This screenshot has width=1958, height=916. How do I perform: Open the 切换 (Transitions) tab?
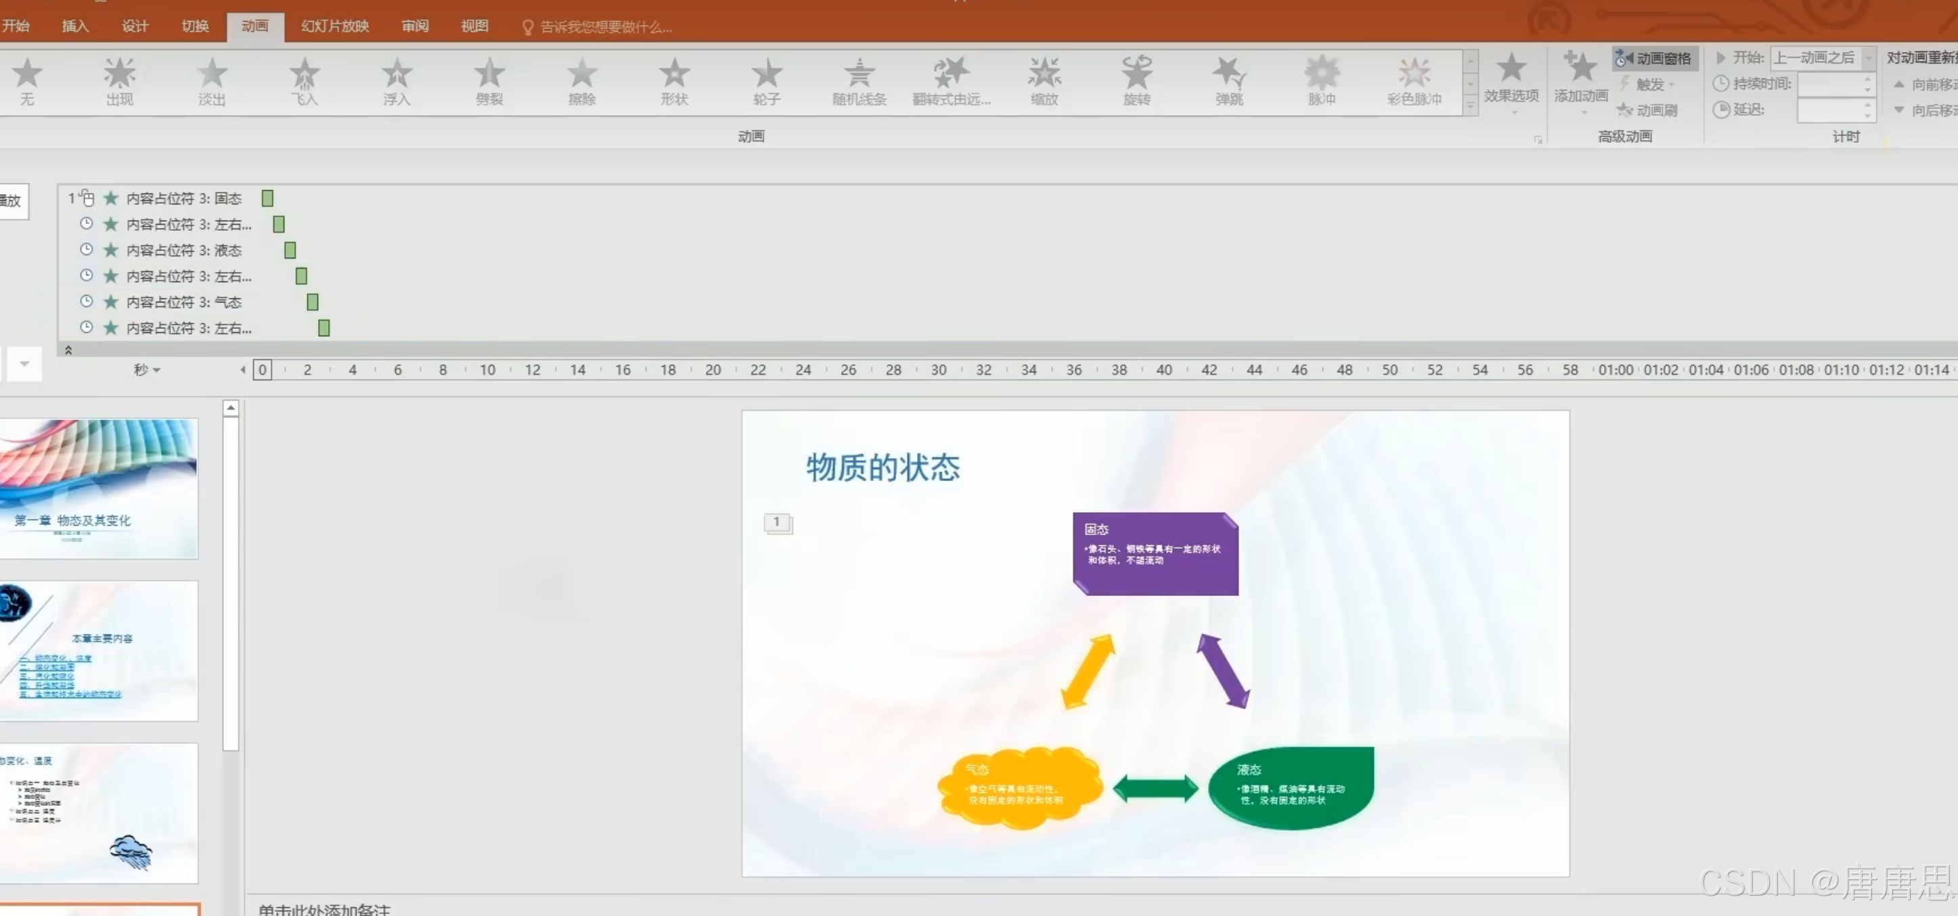coord(196,26)
